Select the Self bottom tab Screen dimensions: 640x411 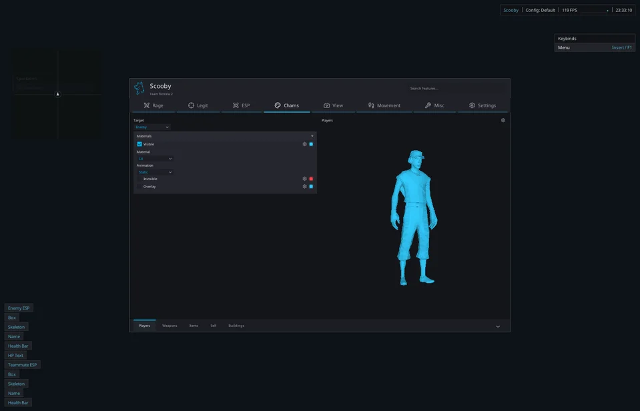[213, 326]
